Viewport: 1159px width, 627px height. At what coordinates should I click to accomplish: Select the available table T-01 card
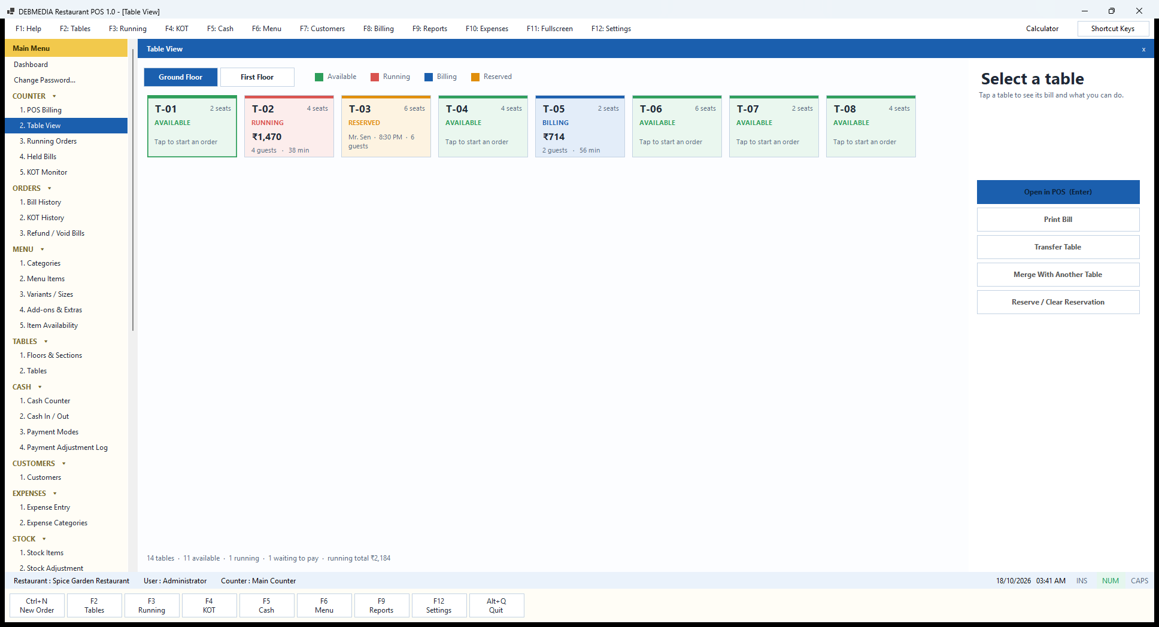[192, 126]
